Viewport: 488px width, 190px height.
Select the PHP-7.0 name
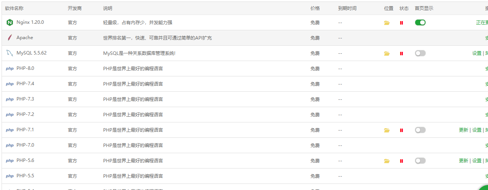tap(25, 145)
